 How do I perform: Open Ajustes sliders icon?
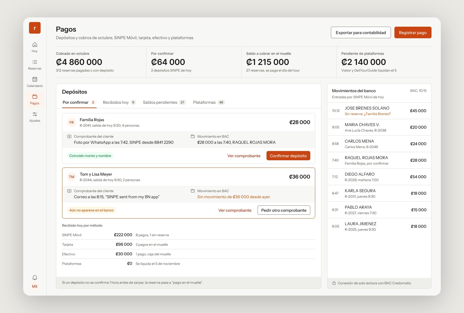tap(35, 114)
